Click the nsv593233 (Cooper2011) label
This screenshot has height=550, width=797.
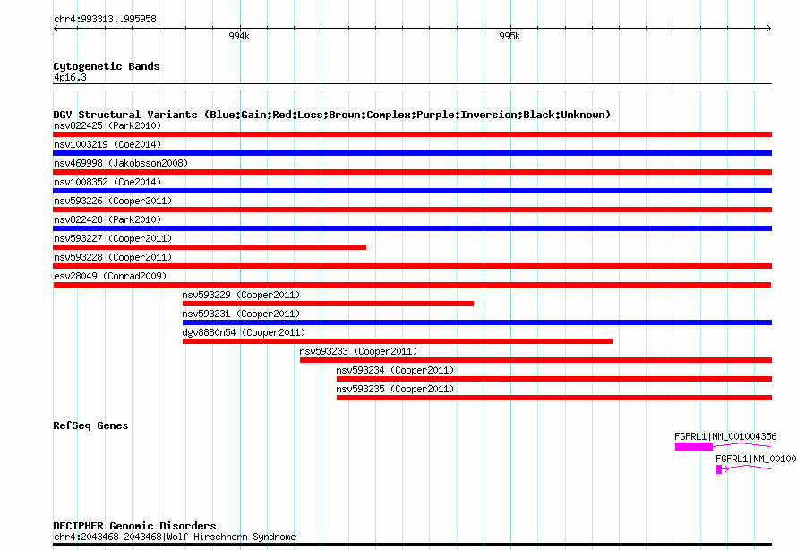[x=358, y=351]
